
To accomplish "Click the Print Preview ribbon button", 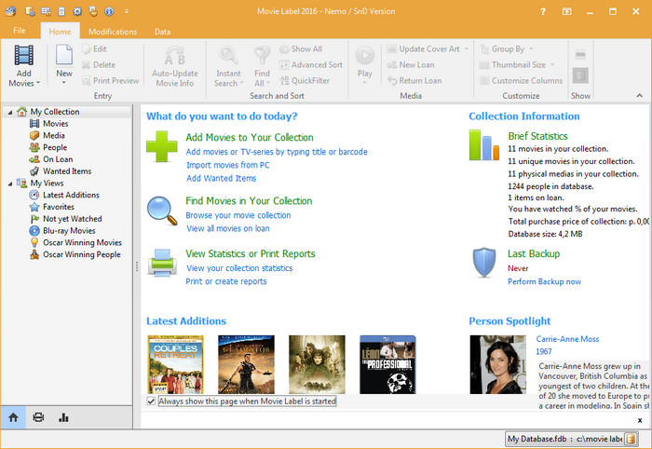I will click(111, 81).
